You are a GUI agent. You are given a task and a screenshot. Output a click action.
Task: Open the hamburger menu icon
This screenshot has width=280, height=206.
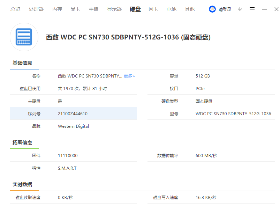(x=252, y=9)
